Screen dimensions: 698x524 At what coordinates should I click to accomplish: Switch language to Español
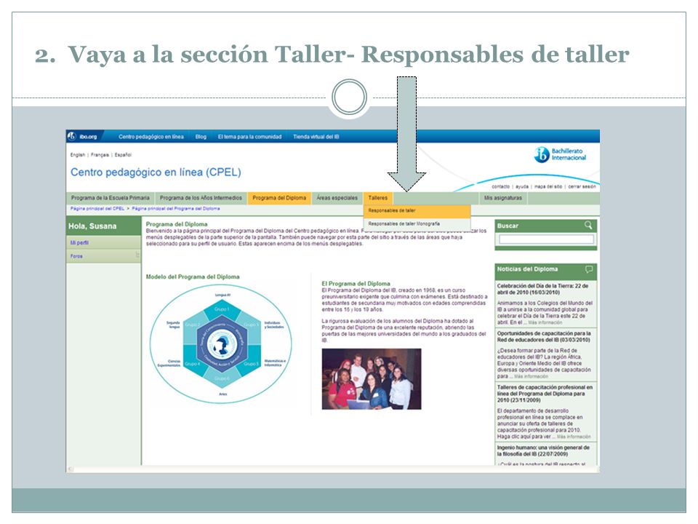[x=123, y=155]
